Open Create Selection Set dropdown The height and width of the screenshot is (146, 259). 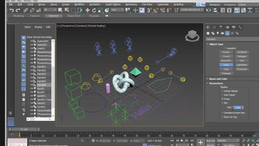tap(191, 10)
